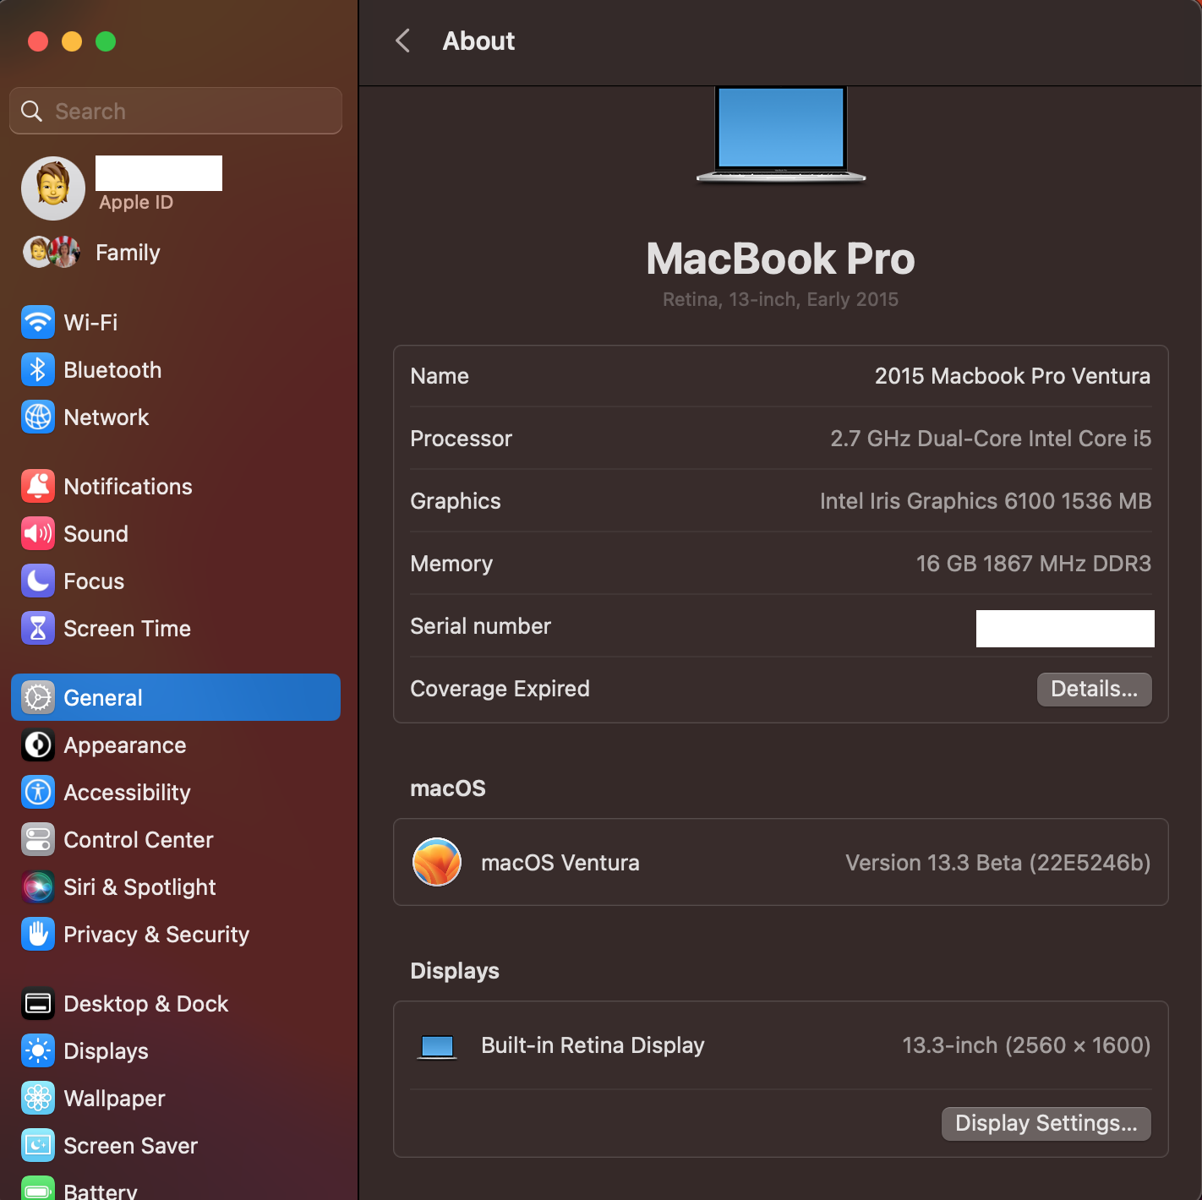Click the Wallpaper flower icon
This screenshot has height=1200, width=1202.
pyautogui.click(x=38, y=1098)
